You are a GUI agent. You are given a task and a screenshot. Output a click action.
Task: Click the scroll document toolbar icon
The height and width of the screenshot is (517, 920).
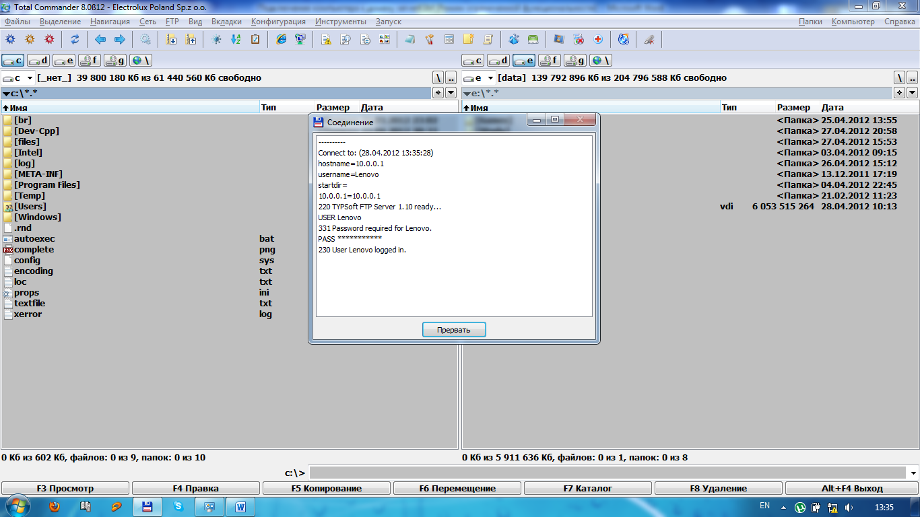click(488, 39)
